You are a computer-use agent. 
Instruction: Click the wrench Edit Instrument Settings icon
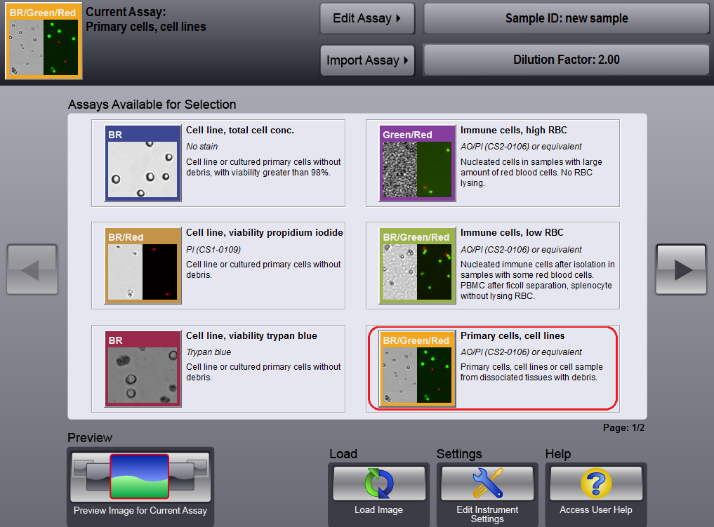pyautogui.click(x=487, y=483)
